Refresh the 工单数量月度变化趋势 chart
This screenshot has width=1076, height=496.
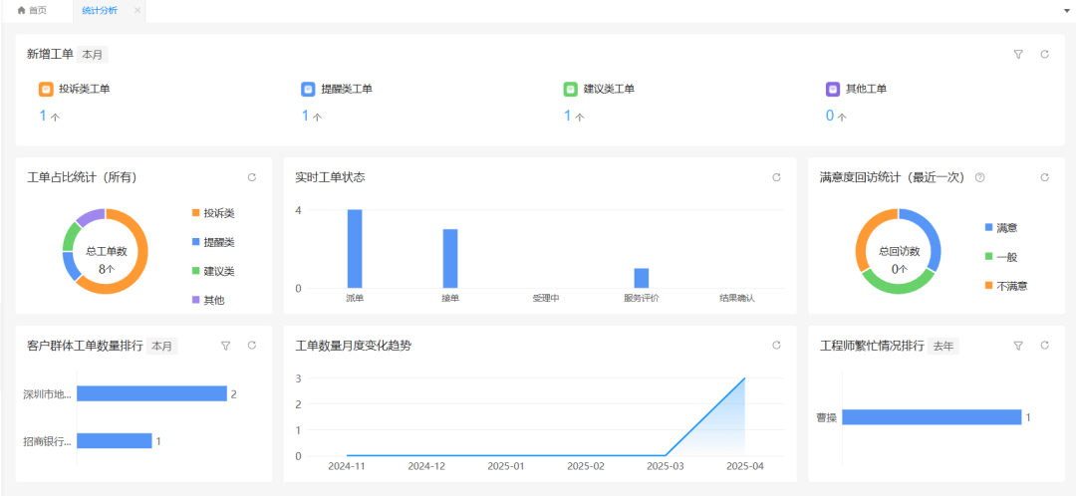pos(776,346)
